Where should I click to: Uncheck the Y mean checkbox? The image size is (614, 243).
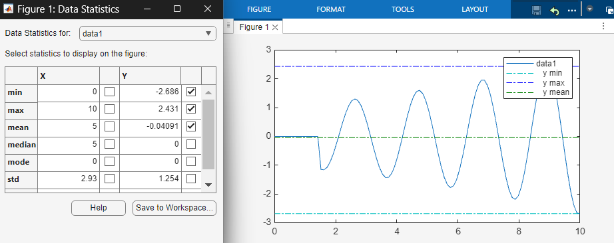(x=191, y=126)
